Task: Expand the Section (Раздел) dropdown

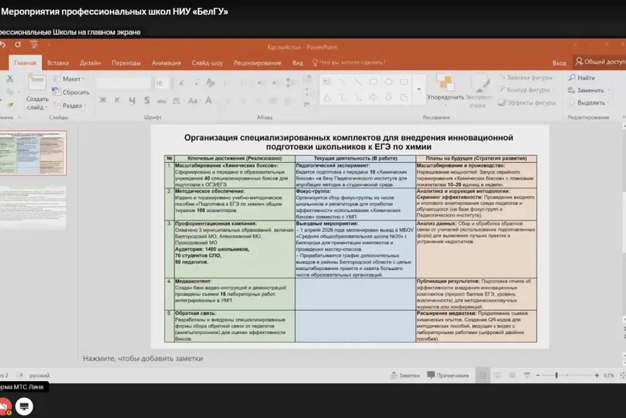Action: (71, 106)
